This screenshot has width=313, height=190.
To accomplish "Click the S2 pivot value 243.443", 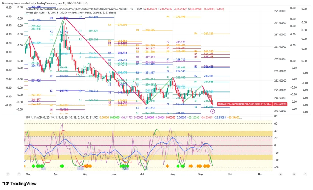I will pos(150,108).
